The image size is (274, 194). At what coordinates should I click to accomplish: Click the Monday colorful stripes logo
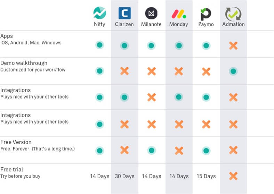click(179, 14)
